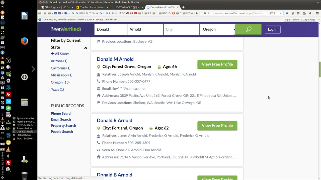Image resolution: width=321 pixels, height=180 pixels.
Task: Click the green search magnifier button
Action: pyautogui.click(x=249, y=29)
